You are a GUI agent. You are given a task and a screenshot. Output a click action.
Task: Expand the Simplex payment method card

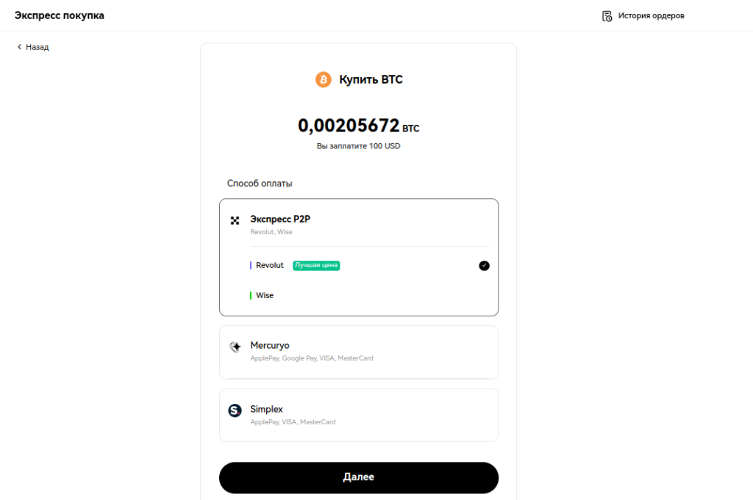pyautogui.click(x=359, y=415)
